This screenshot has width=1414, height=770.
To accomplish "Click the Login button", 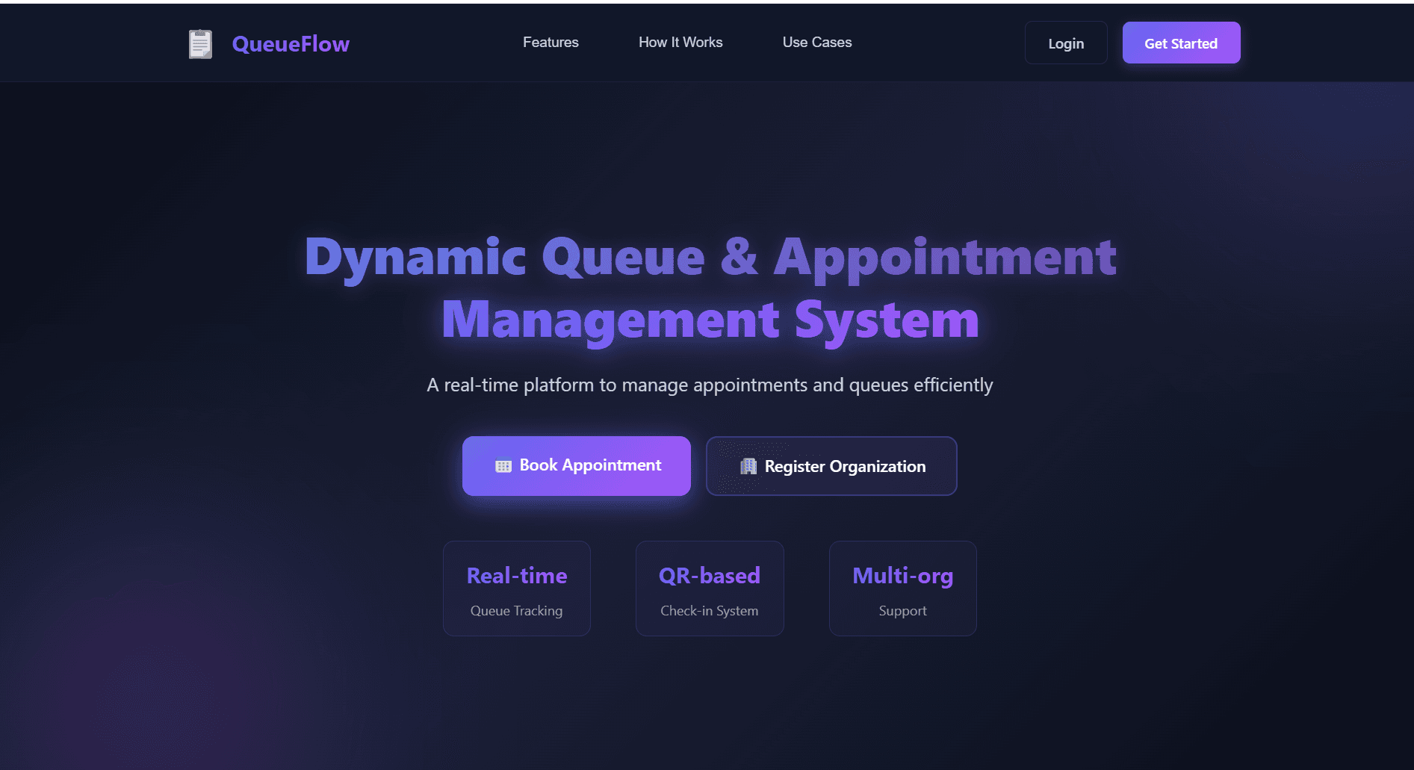I will click(1066, 43).
